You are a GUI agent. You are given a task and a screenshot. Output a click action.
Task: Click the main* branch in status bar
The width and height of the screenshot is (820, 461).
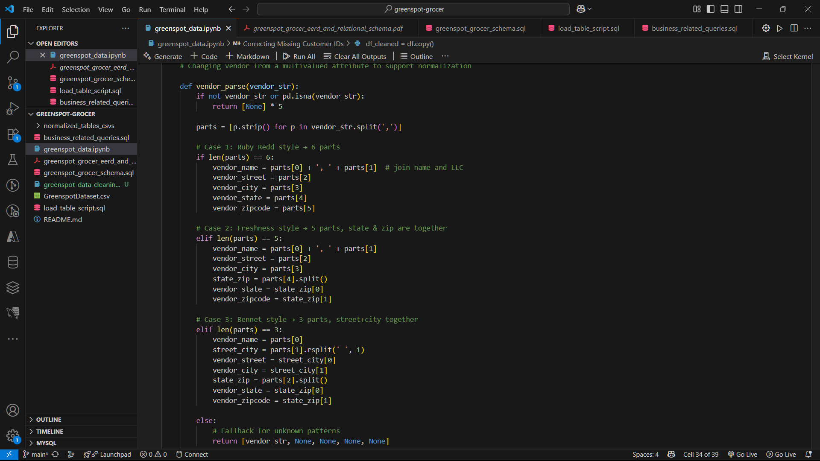tap(35, 455)
